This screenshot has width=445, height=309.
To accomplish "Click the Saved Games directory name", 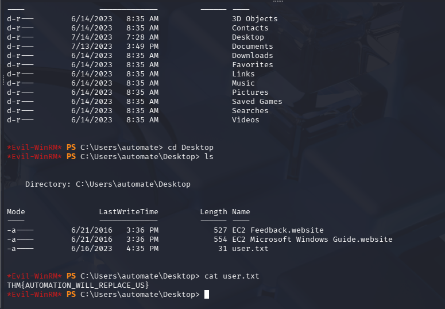I will click(x=257, y=102).
